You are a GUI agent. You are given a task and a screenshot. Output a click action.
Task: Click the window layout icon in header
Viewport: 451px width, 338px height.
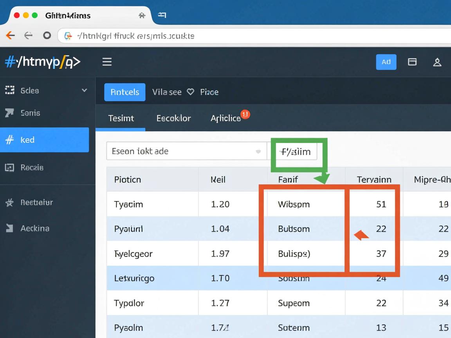coord(412,62)
